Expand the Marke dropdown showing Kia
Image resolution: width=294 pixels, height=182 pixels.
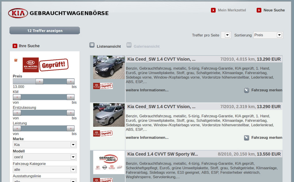tap(45, 145)
